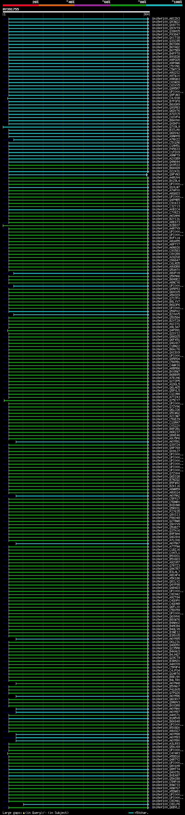Screen dimensions: 185x815
Task: Select hit UniRef100_C4WRI6
Action: [x=166, y=365]
